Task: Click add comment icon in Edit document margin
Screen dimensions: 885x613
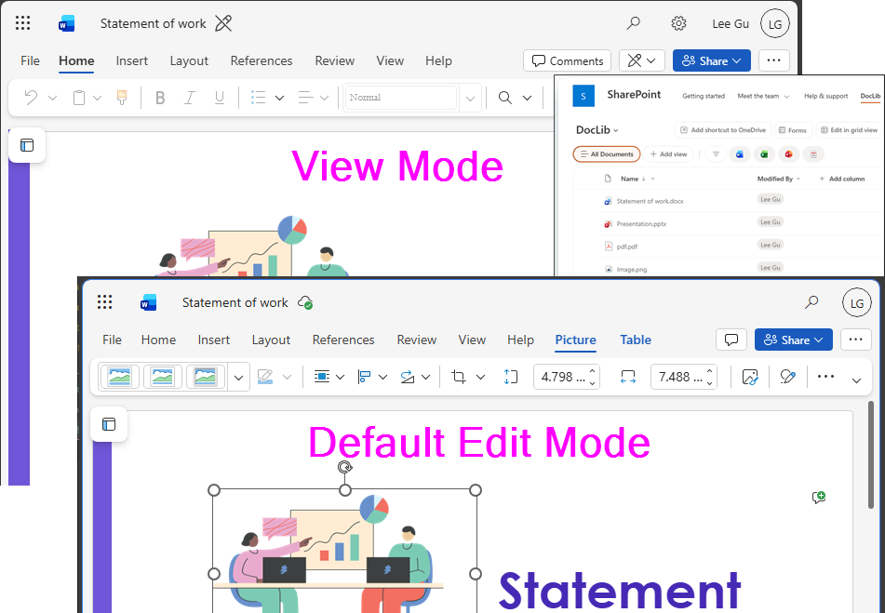Action: (x=818, y=497)
